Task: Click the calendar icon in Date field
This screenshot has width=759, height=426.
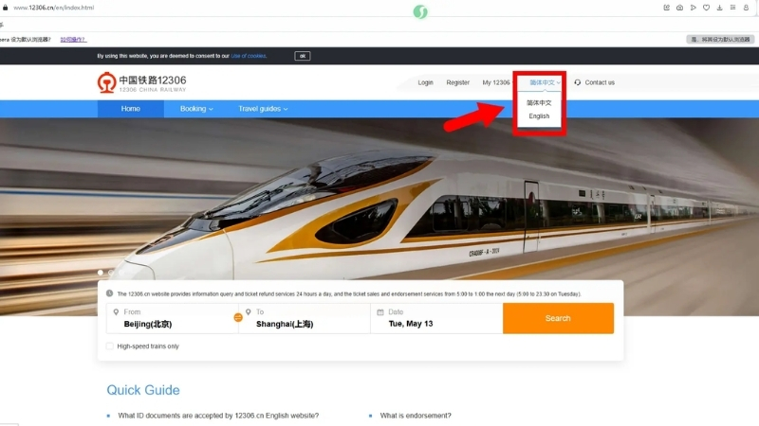Action: click(x=380, y=312)
